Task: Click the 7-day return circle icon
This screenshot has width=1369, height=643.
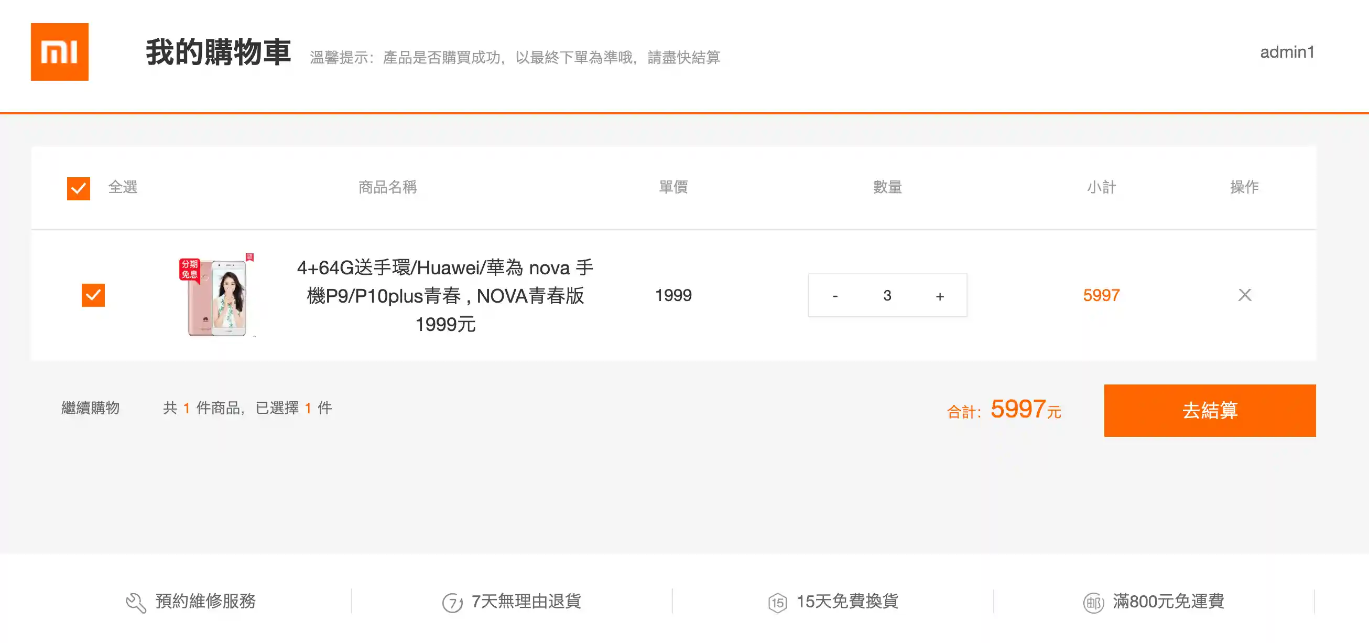Action: coord(452,603)
